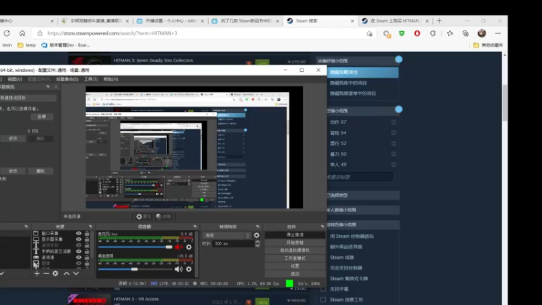542x305 pixels.
Task: Pop out the 来源 dock panel
Action: coord(91,226)
